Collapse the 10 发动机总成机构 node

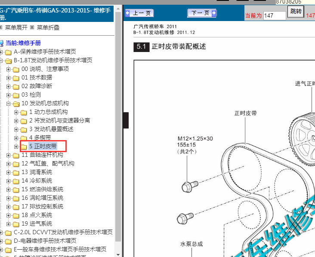tap(8, 104)
